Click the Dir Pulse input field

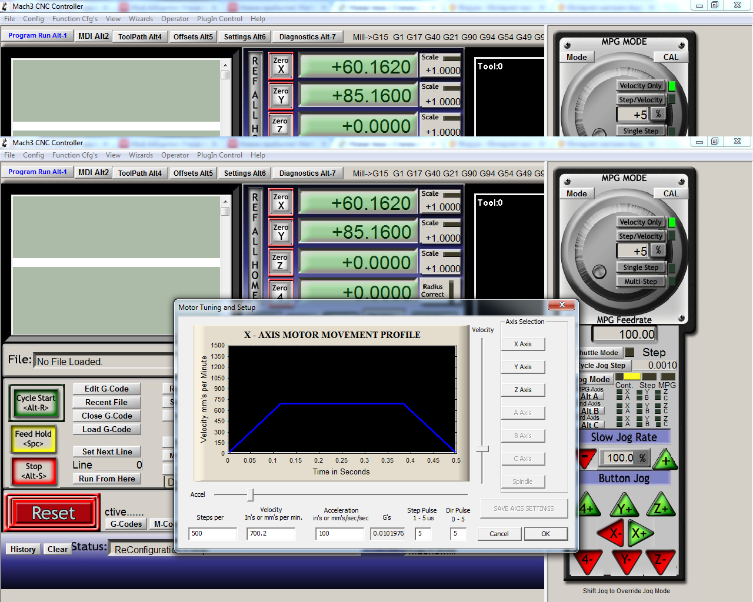point(458,534)
